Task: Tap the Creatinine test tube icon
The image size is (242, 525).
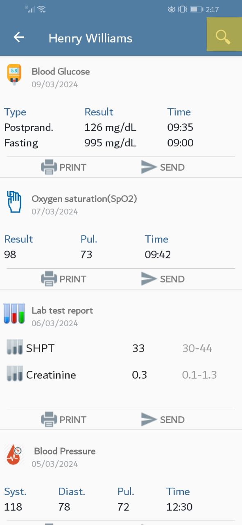Action: (x=15, y=374)
